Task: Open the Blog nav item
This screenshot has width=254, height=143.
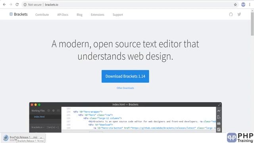Action: [x=79, y=15]
